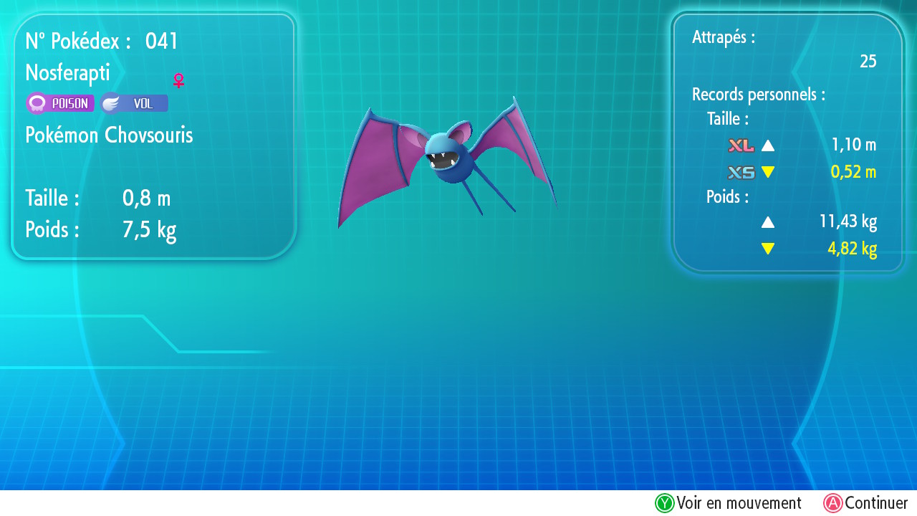Select the Records personnels heading
917x516 pixels.
[x=758, y=94]
